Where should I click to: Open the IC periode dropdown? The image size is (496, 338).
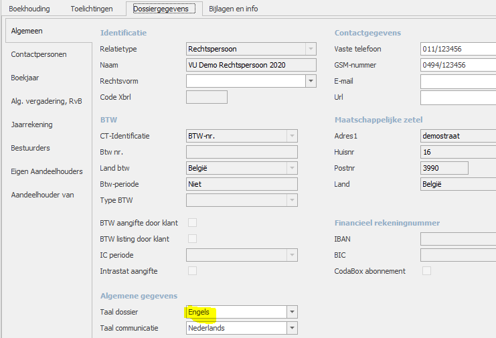(x=292, y=255)
